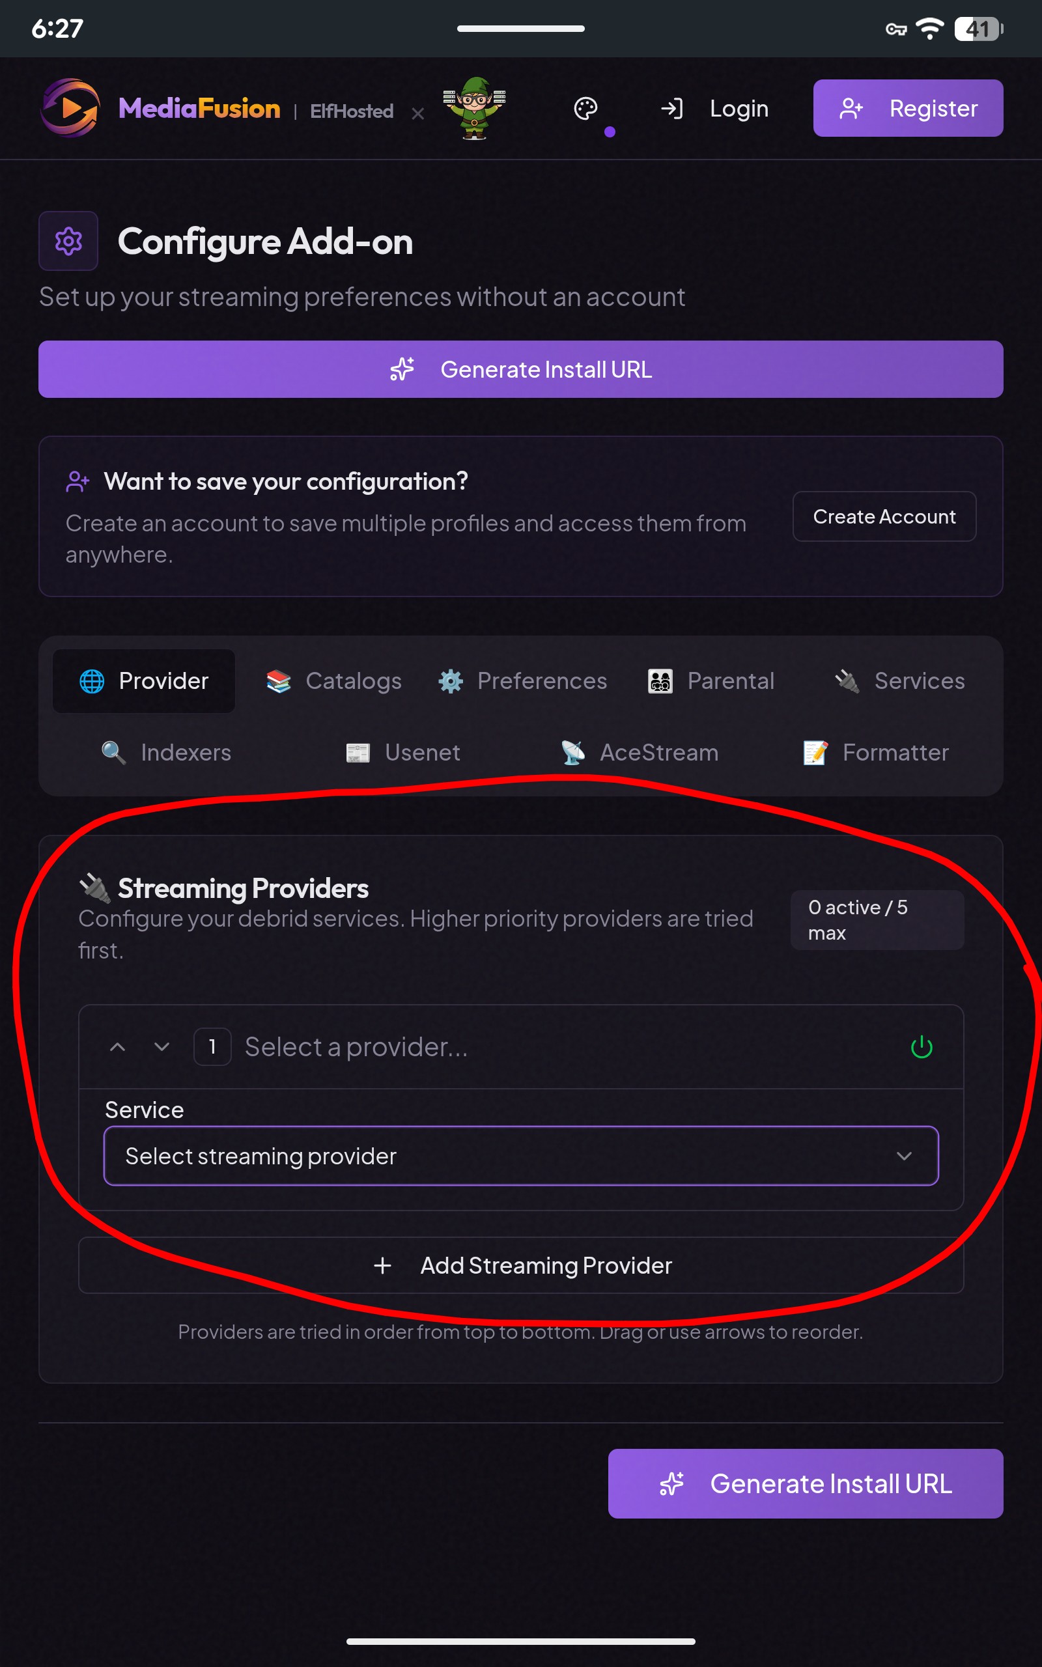The width and height of the screenshot is (1042, 1667).
Task: Click Add Streaming Provider button
Action: (521, 1265)
